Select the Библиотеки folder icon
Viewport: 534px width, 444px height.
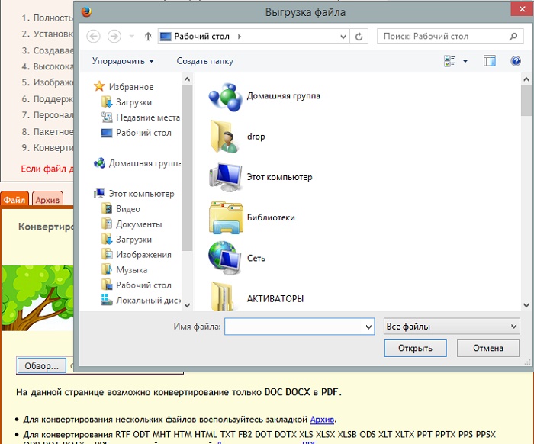coord(224,217)
